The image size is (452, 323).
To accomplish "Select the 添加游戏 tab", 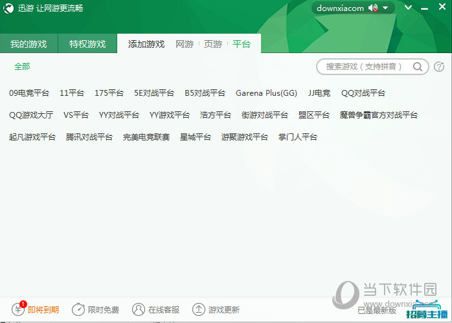I will click(146, 44).
